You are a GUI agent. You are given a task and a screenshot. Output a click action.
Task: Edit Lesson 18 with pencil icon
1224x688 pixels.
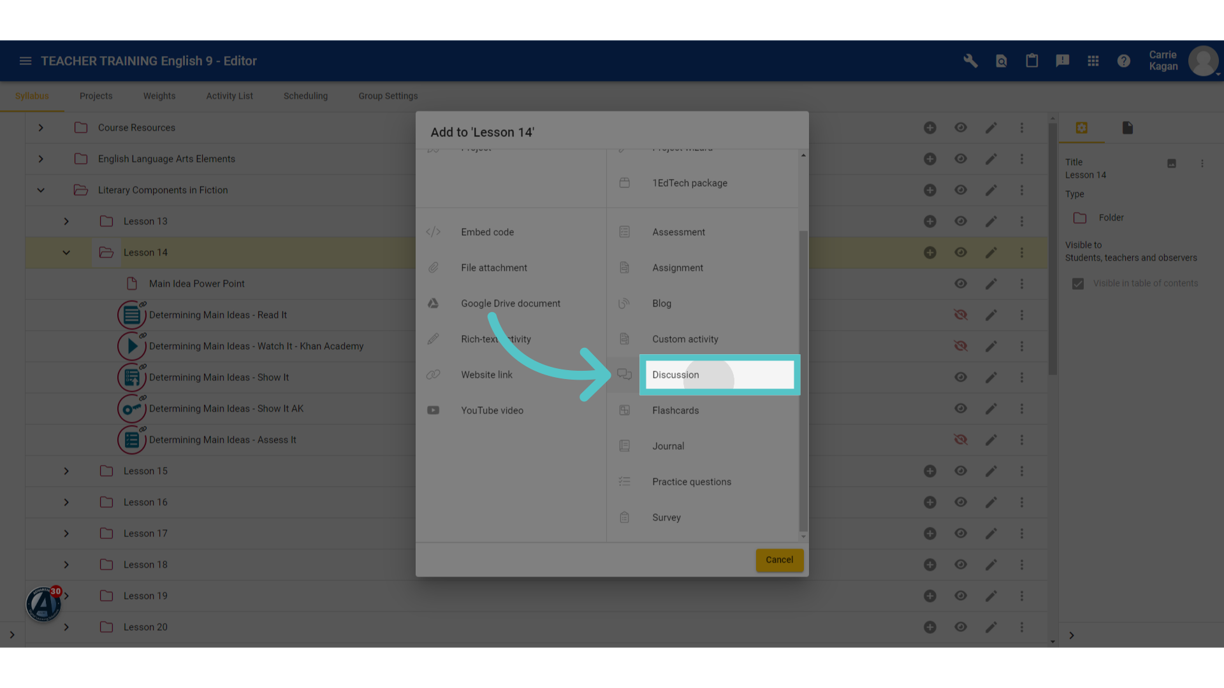991,564
